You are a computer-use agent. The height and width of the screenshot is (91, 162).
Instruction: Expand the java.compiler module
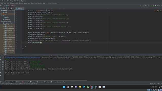click(x=3, y=27)
